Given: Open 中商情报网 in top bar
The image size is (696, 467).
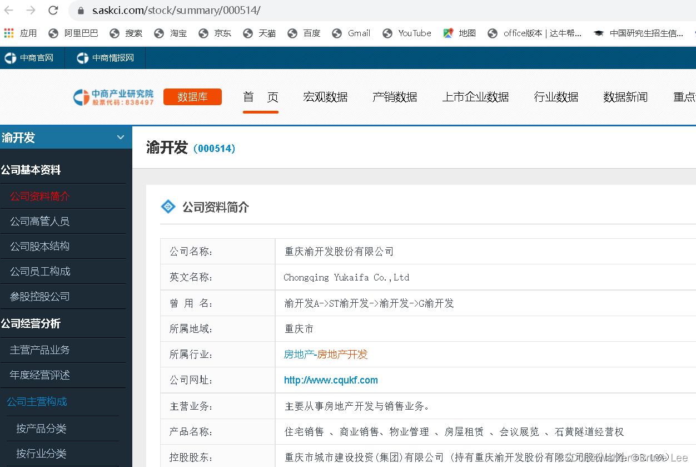Looking at the screenshot, I should click(x=106, y=58).
